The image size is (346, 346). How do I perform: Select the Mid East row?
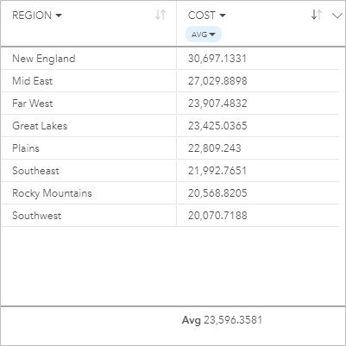coord(170,81)
